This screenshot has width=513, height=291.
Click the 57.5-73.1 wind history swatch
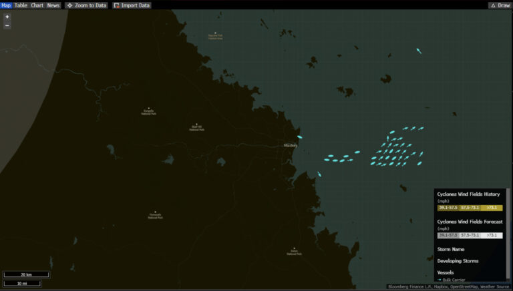(x=470, y=208)
